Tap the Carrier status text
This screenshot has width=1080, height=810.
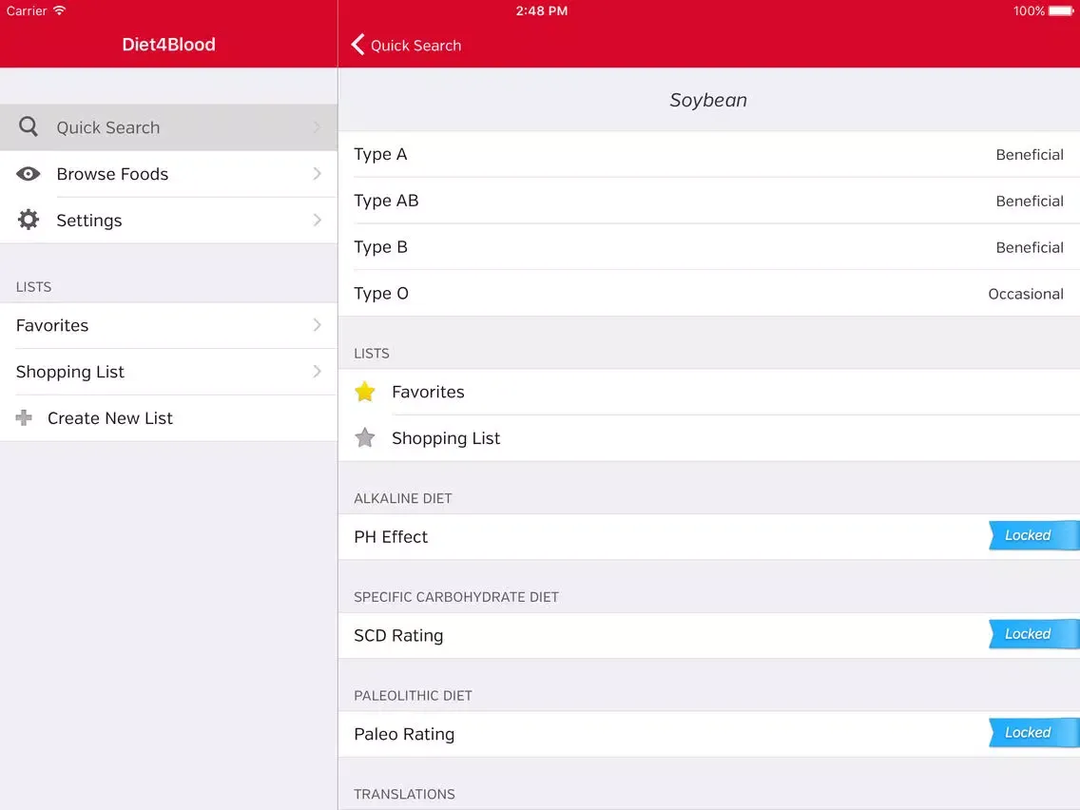click(27, 11)
